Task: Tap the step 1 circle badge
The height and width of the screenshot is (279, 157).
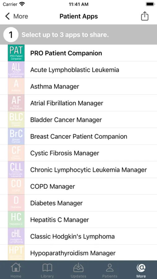Action: coord(11,35)
